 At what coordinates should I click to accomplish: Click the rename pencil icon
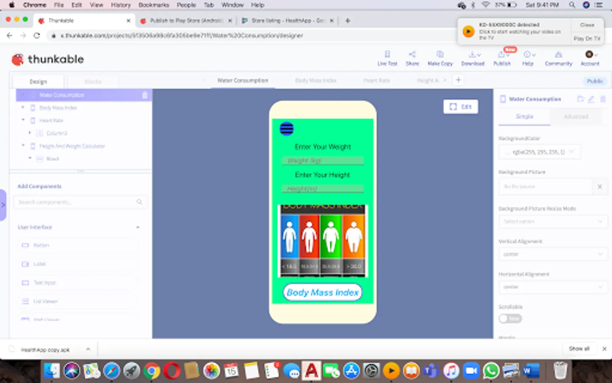[591, 99]
